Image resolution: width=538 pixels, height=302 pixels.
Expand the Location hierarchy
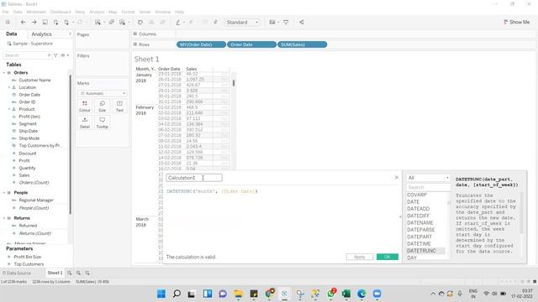[9, 87]
